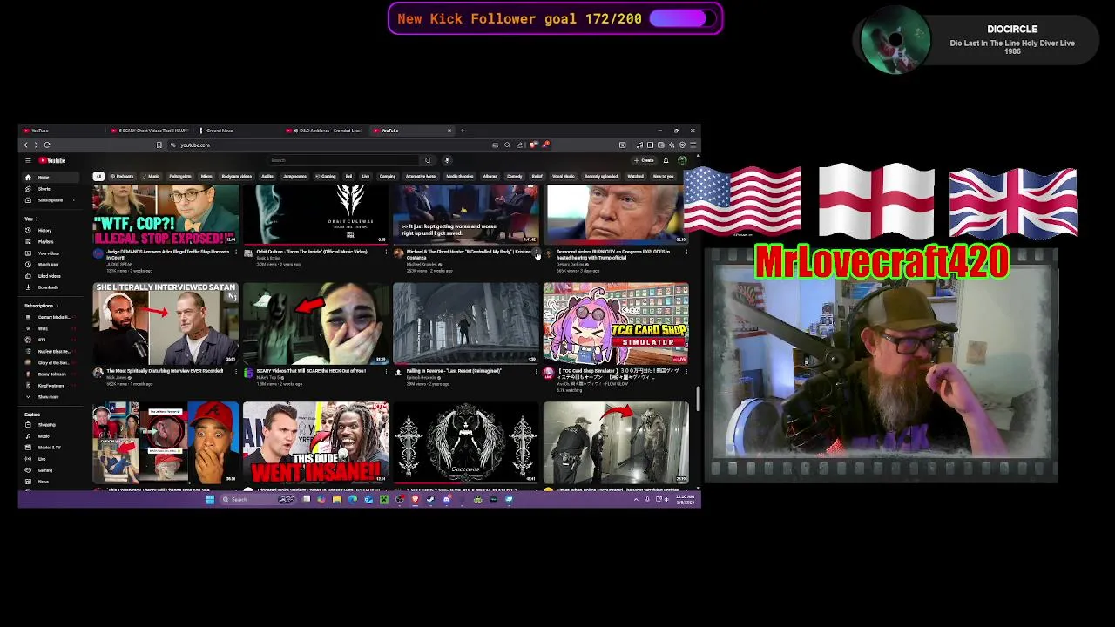Open three-dot menu for Judge DEMANDS video
This screenshot has width=1115, height=627.
tap(236, 252)
